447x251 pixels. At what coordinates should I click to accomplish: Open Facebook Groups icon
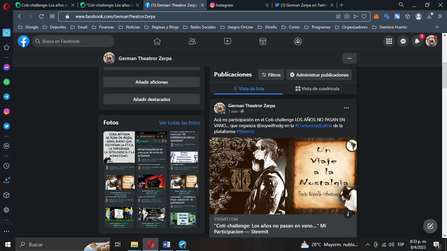click(298, 41)
